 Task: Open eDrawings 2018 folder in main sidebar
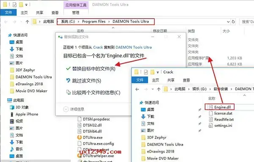tap(27, 84)
